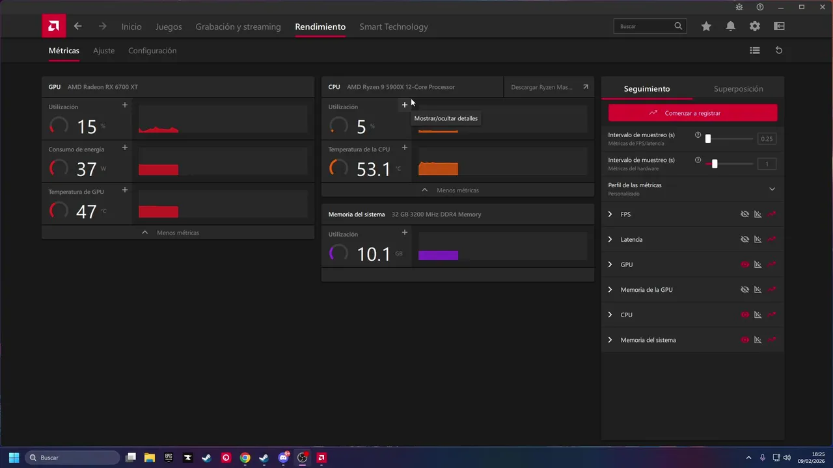The width and height of the screenshot is (833, 468).
Task: Click the AMD logo home icon
Action: [x=54, y=27]
